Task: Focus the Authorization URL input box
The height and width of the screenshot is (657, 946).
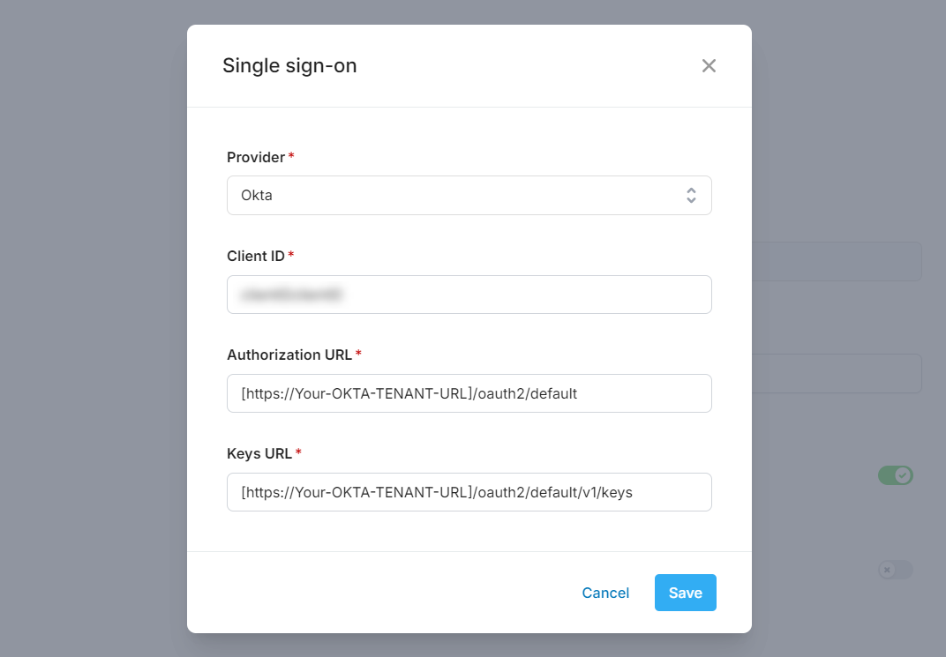Action: (469, 393)
